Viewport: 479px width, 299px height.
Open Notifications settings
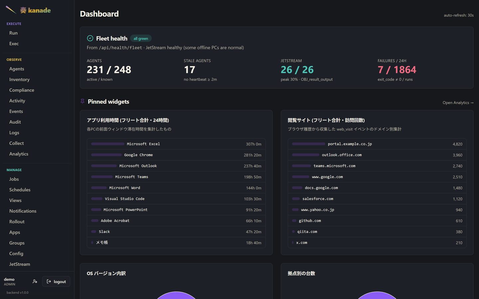click(x=37, y=211)
